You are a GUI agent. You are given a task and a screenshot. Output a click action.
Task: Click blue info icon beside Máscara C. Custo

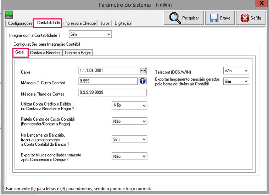click(142, 81)
